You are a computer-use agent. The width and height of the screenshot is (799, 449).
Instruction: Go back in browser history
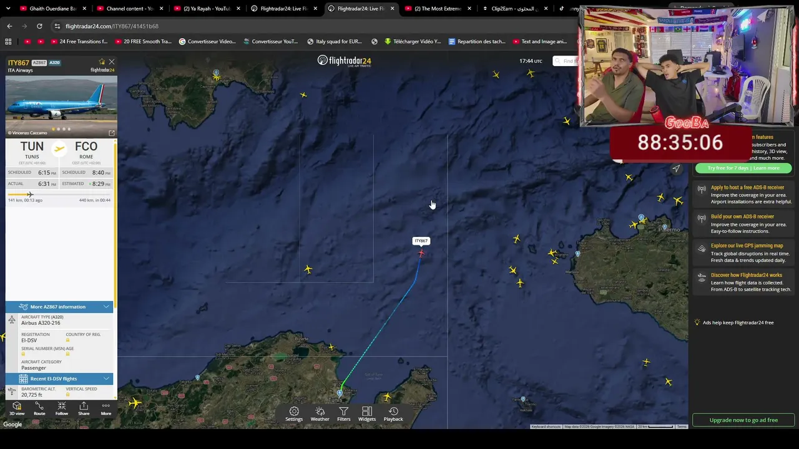tap(9, 26)
